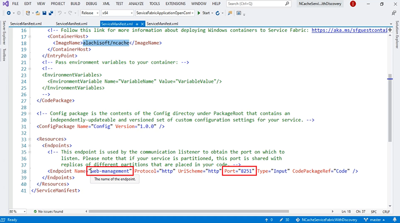Click the split editor handle above scrollbar

pyautogui.click(x=390, y=30)
